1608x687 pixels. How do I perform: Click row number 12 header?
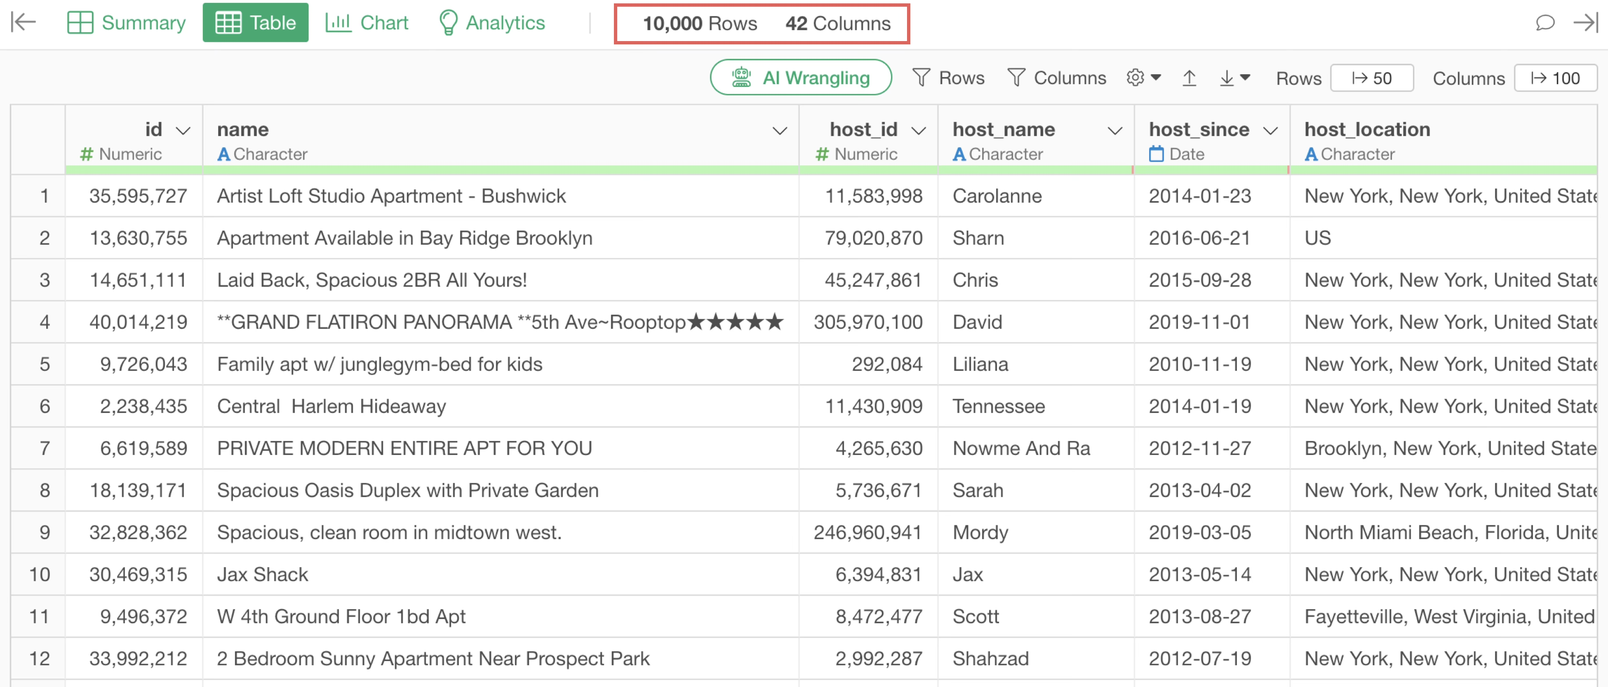tap(38, 658)
